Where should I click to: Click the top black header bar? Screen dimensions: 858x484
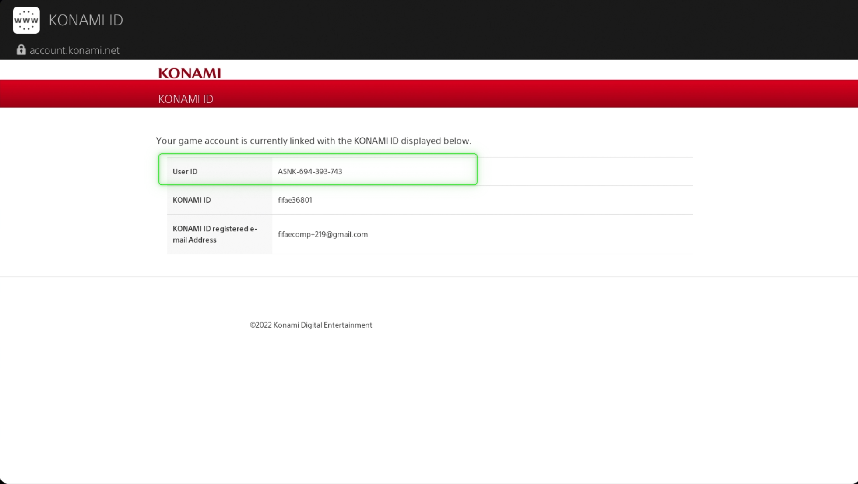click(x=429, y=28)
